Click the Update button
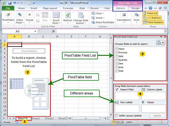169x126 pixels. pyautogui.click(x=157, y=116)
